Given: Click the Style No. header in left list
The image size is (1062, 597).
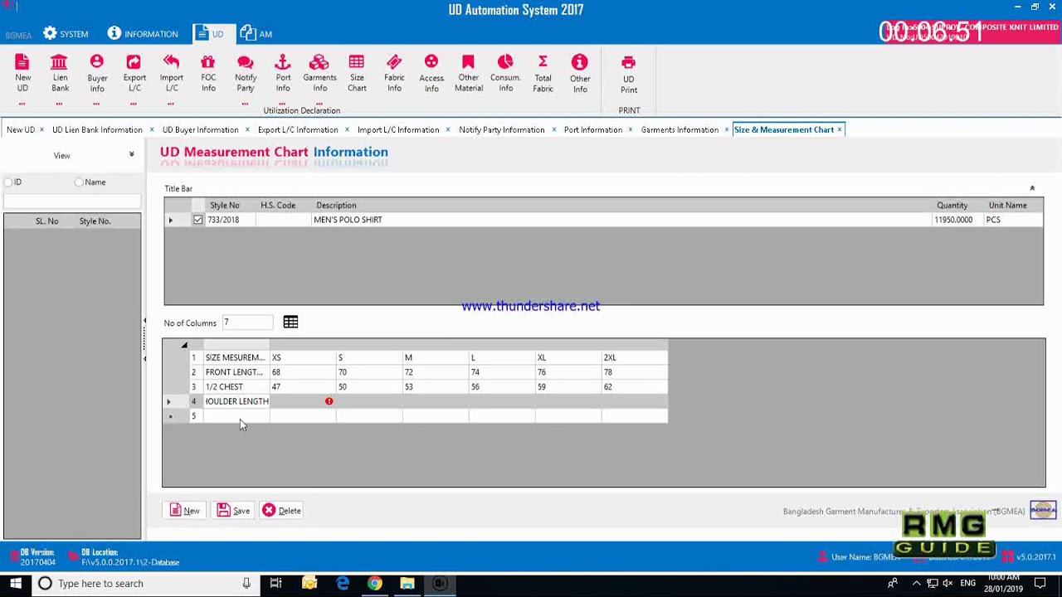Looking at the screenshot, I should click(x=95, y=221).
